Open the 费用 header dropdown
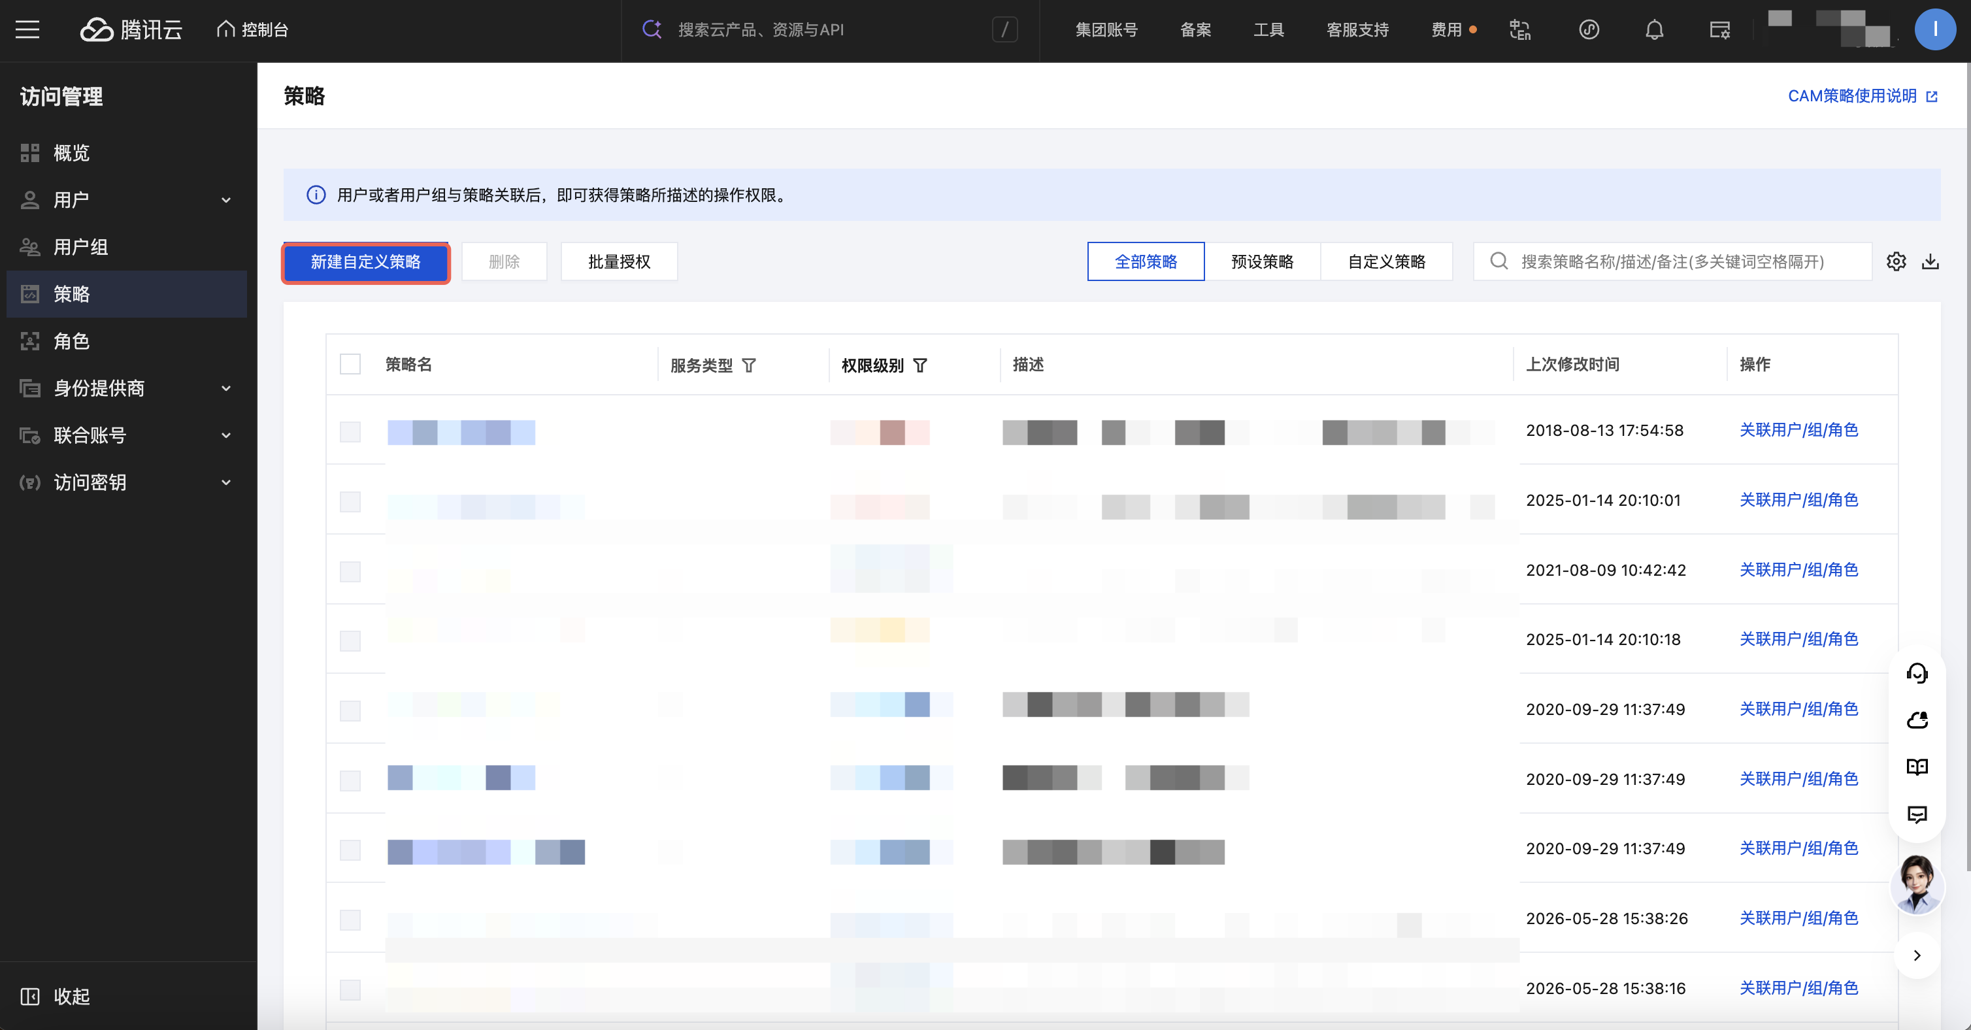 tap(1446, 30)
